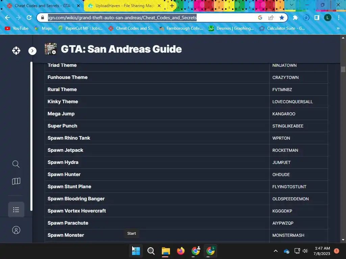This screenshot has height=259, width=346.
Task: Click the IGN logo in the sidebar
Action: click(x=16, y=51)
